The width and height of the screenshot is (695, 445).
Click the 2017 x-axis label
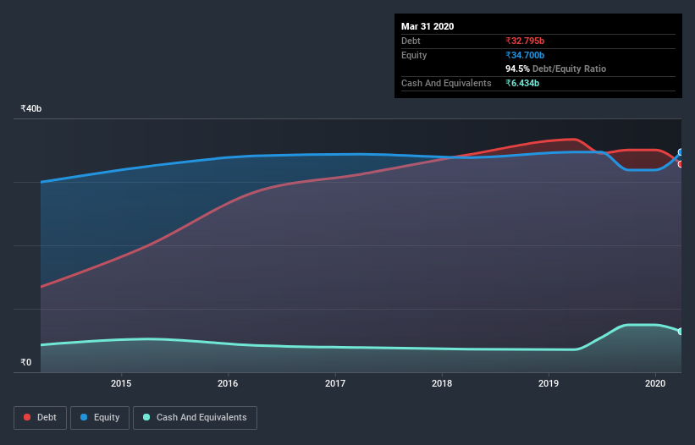[335, 383]
